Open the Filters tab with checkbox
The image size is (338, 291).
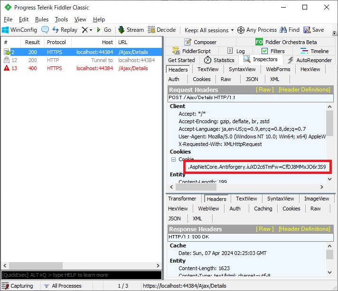tap(273, 51)
